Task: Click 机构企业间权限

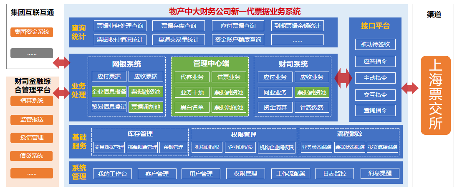Action: point(277,147)
